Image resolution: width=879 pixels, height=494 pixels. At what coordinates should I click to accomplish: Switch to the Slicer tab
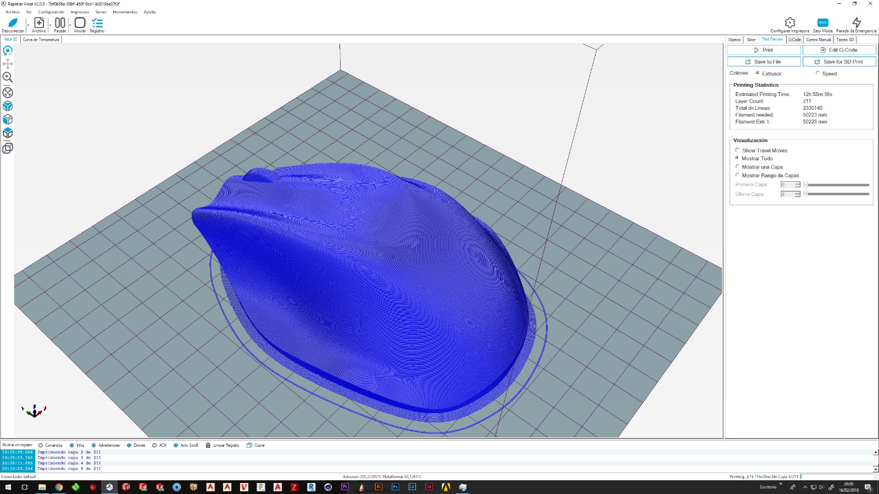(751, 40)
